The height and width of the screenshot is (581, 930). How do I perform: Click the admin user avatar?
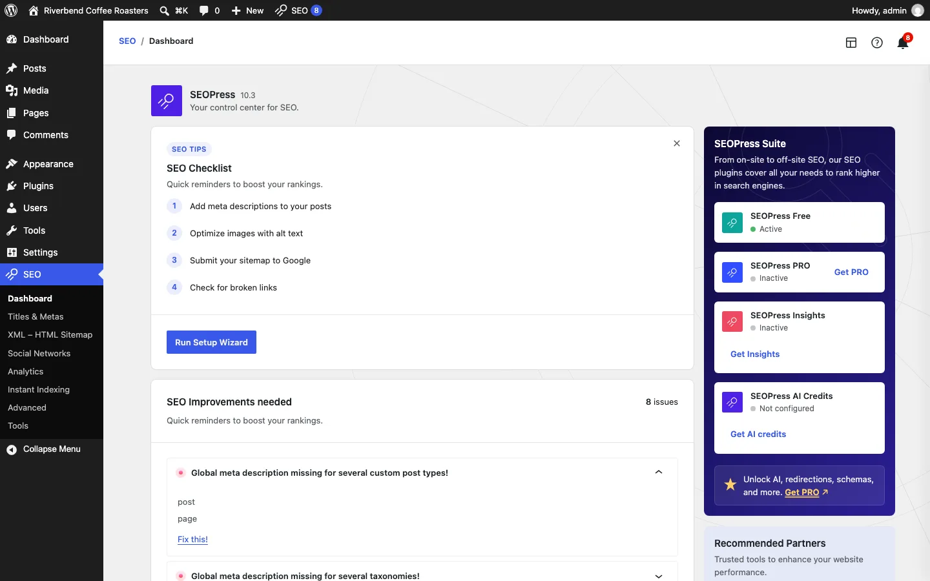[918, 10]
